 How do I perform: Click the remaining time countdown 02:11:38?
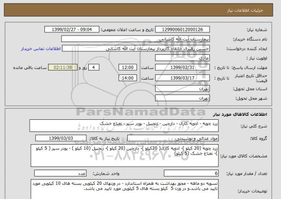pyautogui.click(x=63, y=67)
